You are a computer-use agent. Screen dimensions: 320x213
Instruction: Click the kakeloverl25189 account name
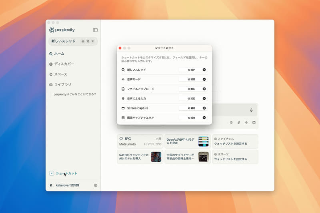[67, 185]
